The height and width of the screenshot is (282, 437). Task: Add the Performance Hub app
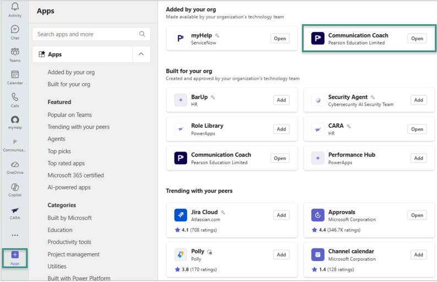click(418, 158)
